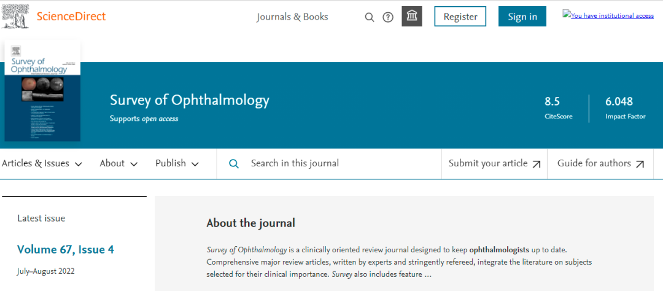Click the institution building icon

412,17
